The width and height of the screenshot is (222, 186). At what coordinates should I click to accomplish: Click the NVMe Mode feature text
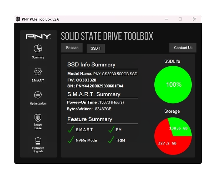click(86, 140)
